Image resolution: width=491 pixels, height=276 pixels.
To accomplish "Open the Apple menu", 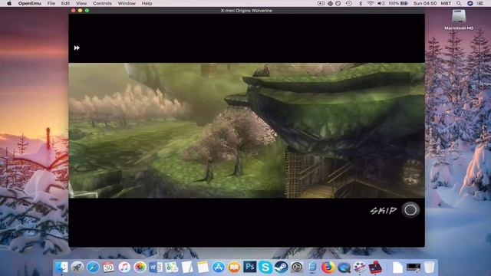I will tap(9, 3).
